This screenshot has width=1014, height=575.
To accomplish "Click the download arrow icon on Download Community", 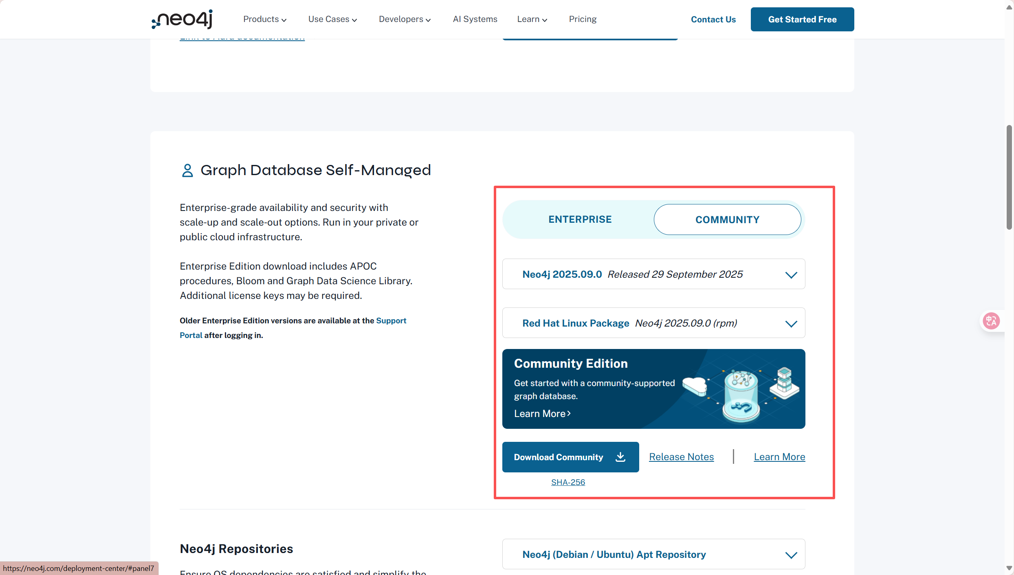I will click(620, 457).
